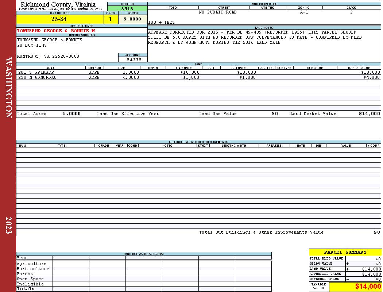Click base rate $1,000 cell
The image size is (383, 292).
click(x=191, y=77)
